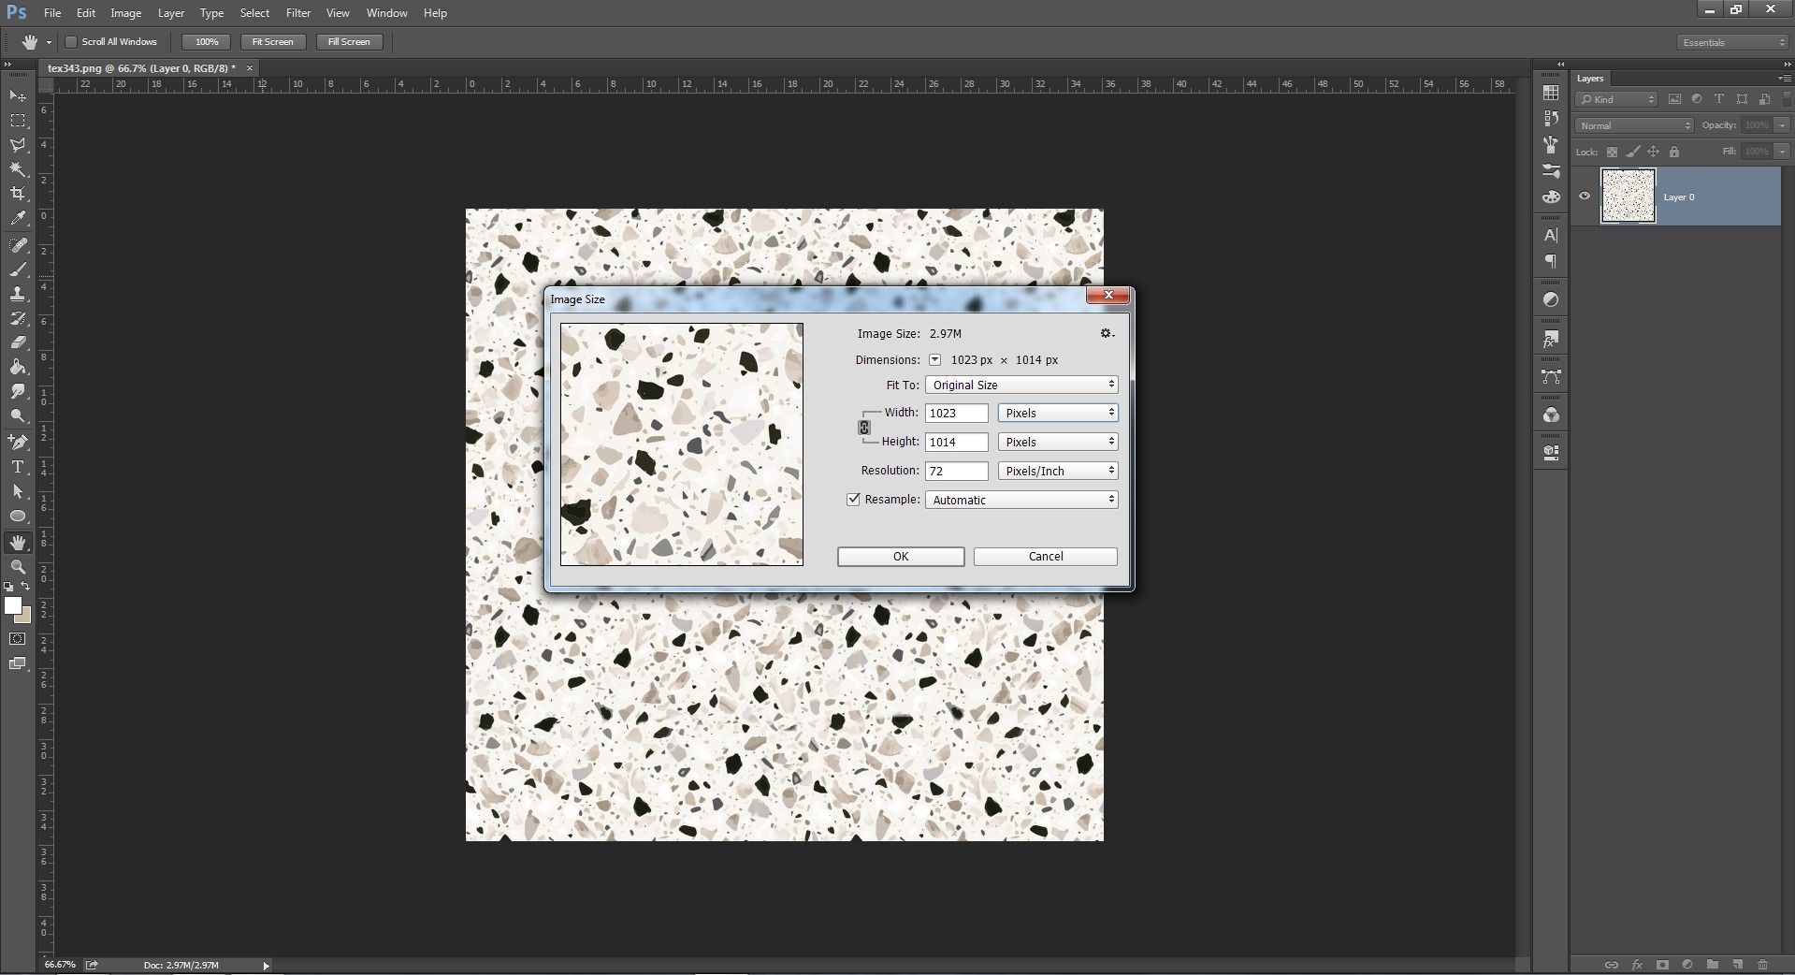This screenshot has width=1795, height=975.
Task: Hide Layer 0 with the eye icon
Action: [1585, 196]
